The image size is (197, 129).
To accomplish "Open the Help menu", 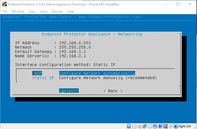I will coord(70,11).
